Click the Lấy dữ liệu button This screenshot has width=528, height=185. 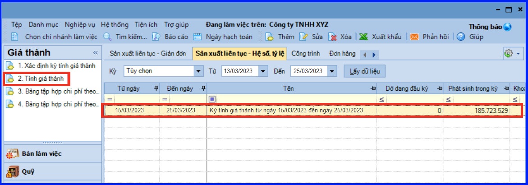[365, 71]
